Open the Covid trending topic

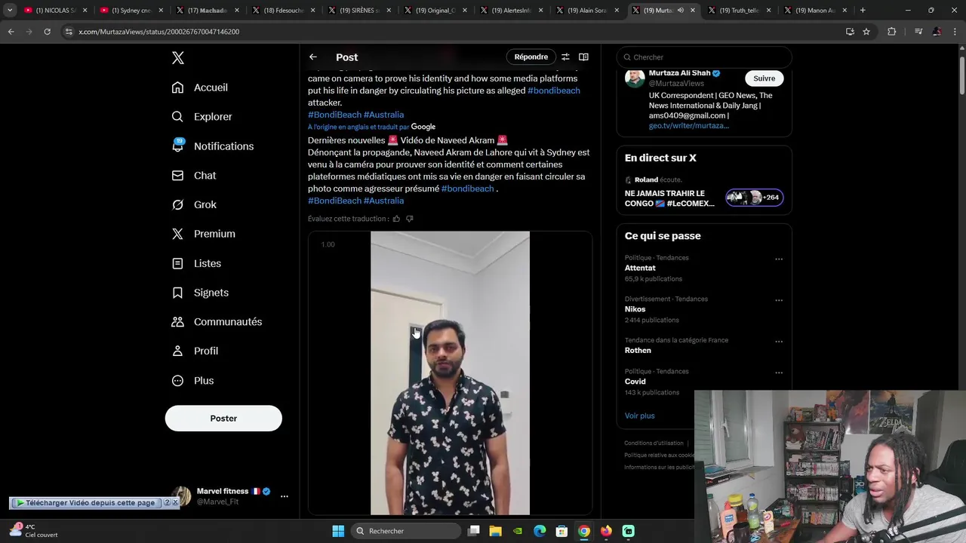tap(635, 382)
